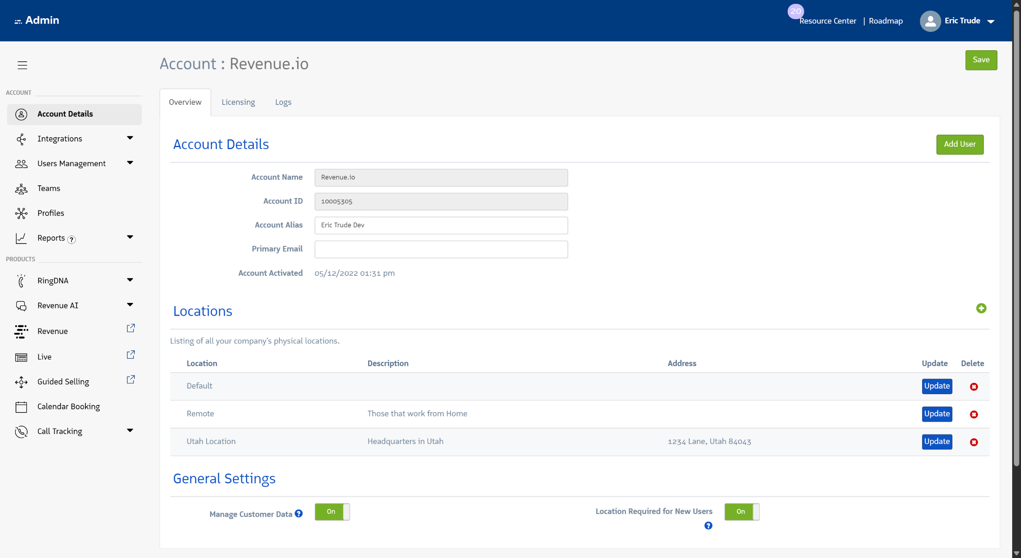Click red delete icon for Remote location
This screenshot has height=558, width=1021.
(974, 415)
